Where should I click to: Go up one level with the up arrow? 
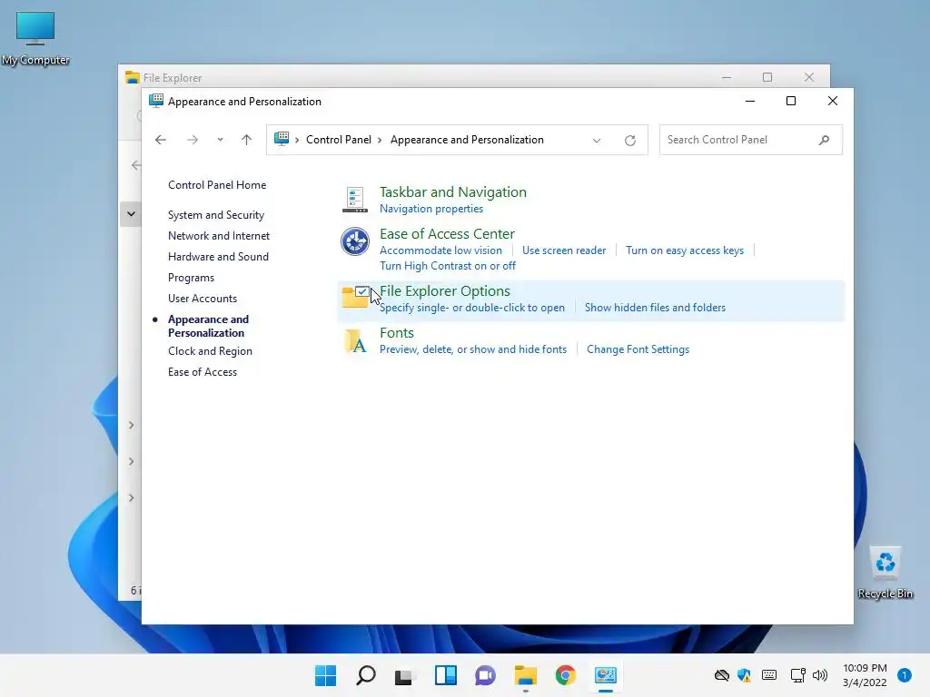point(247,140)
